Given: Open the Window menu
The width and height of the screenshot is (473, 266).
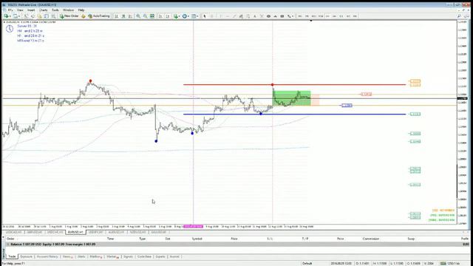Looking at the screenshot, I should tap(68, 10).
